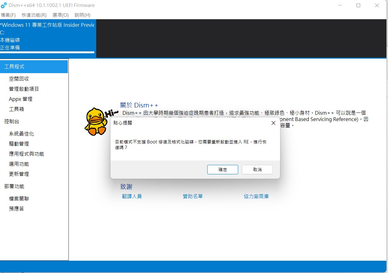Open 驅動管理 in the sidebar

[x=19, y=144]
